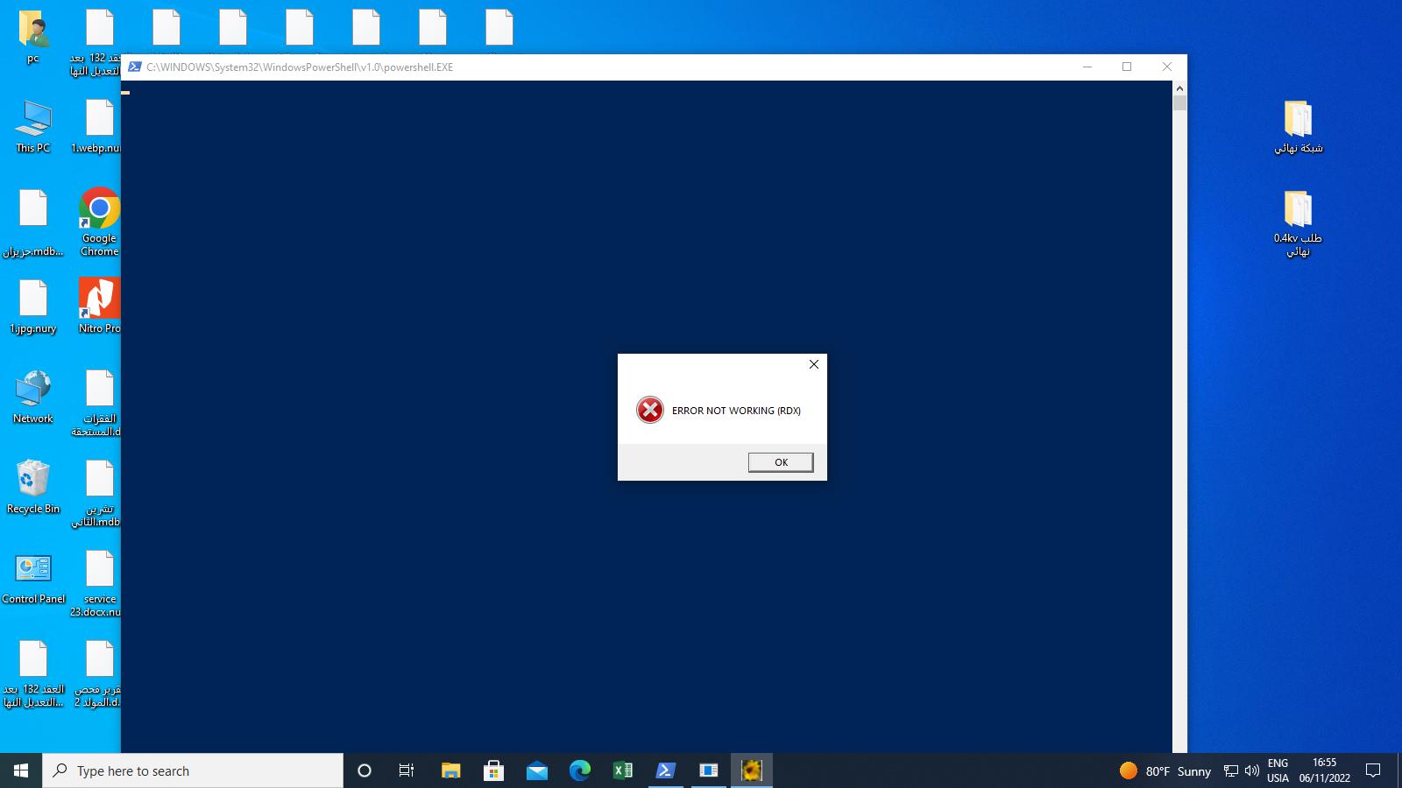The height and width of the screenshot is (788, 1402).
Task: Open Control Panel desktop icon
Action: (33, 569)
